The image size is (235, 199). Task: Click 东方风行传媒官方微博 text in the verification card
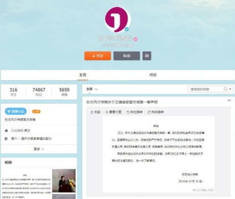20,120
